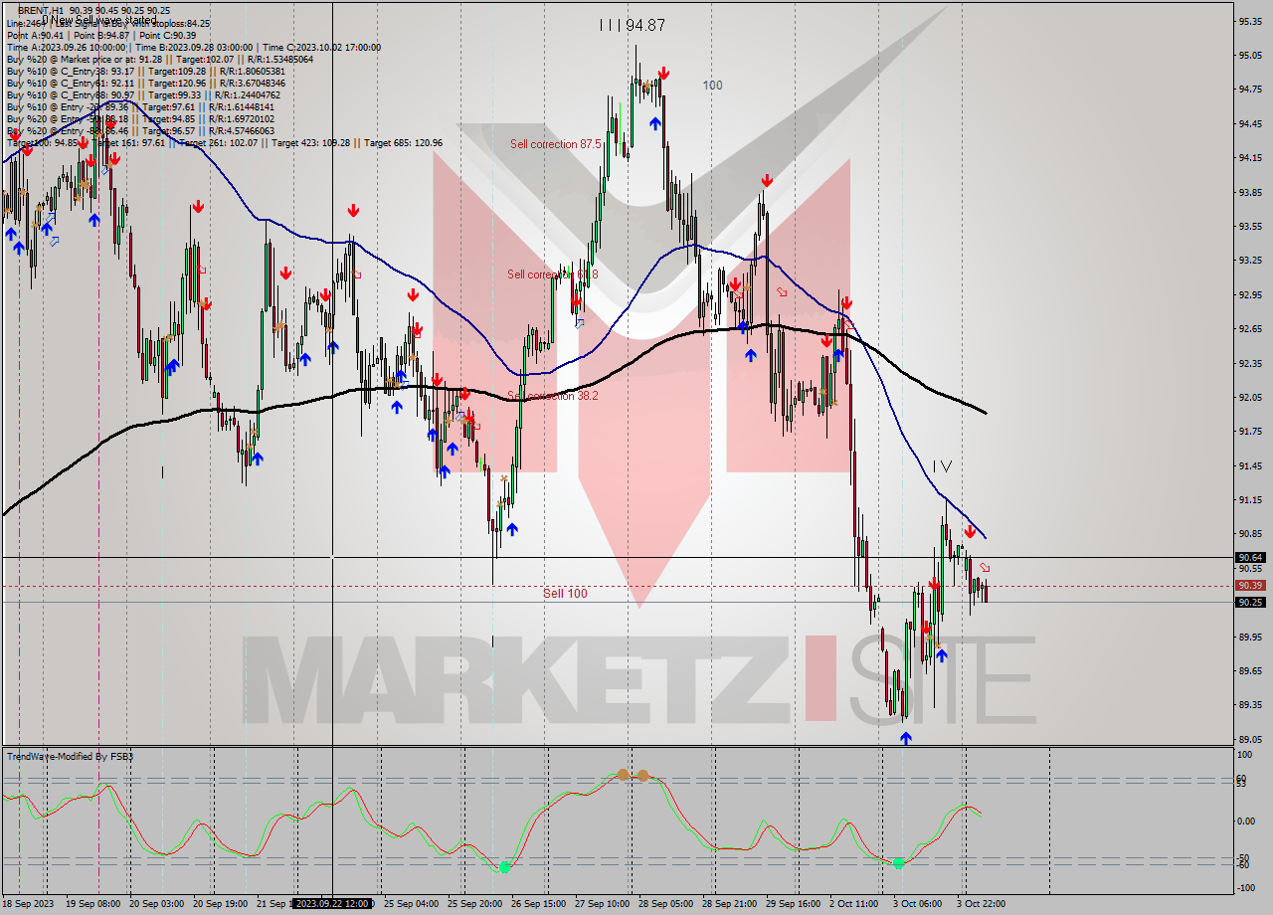Screen dimensions: 1273x915
Task: Click the '100' label near the peak
Action: tap(712, 86)
